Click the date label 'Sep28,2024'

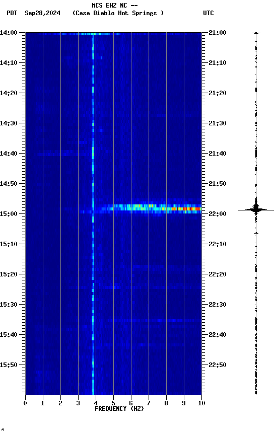pyautogui.click(x=42, y=13)
